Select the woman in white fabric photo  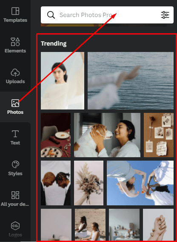[63, 81]
